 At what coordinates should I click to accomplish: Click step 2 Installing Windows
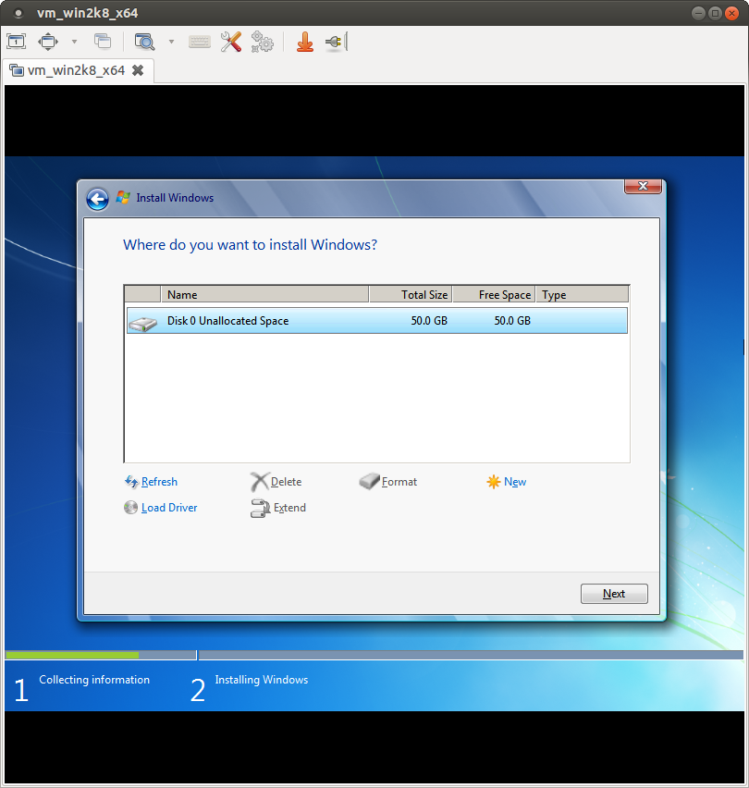[x=261, y=680]
